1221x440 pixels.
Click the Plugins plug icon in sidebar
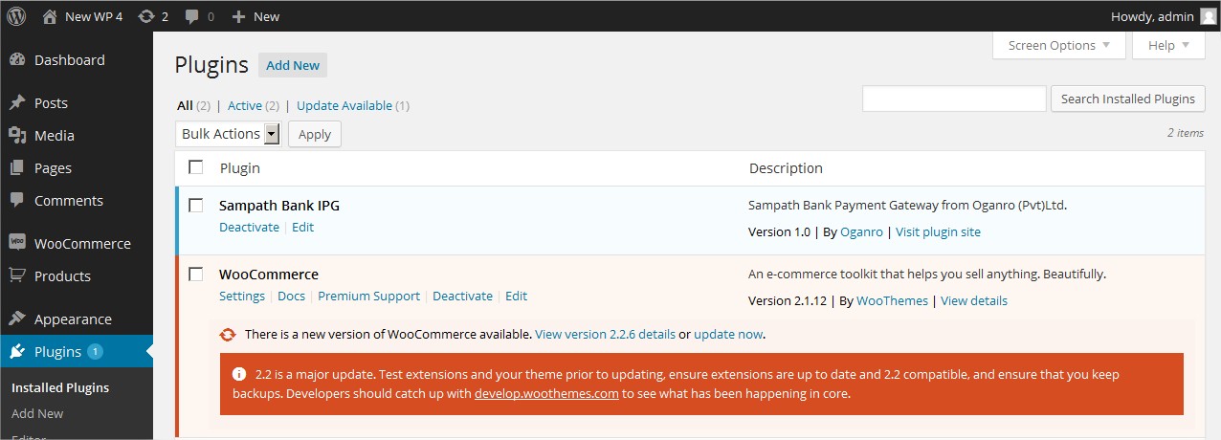(x=17, y=351)
